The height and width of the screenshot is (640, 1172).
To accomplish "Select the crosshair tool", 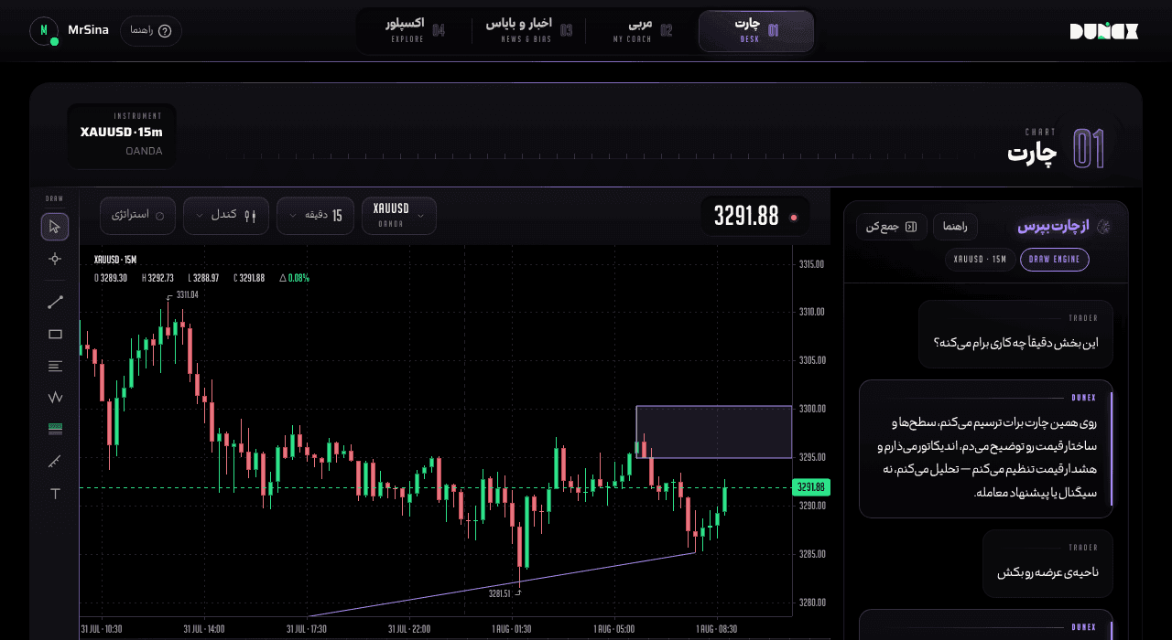I will [x=55, y=259].
